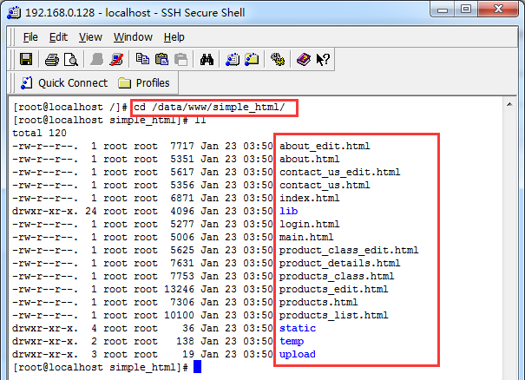
Task: Open Find with the binoculars icon
Action: pyautogui.click(x=207, y=60)
